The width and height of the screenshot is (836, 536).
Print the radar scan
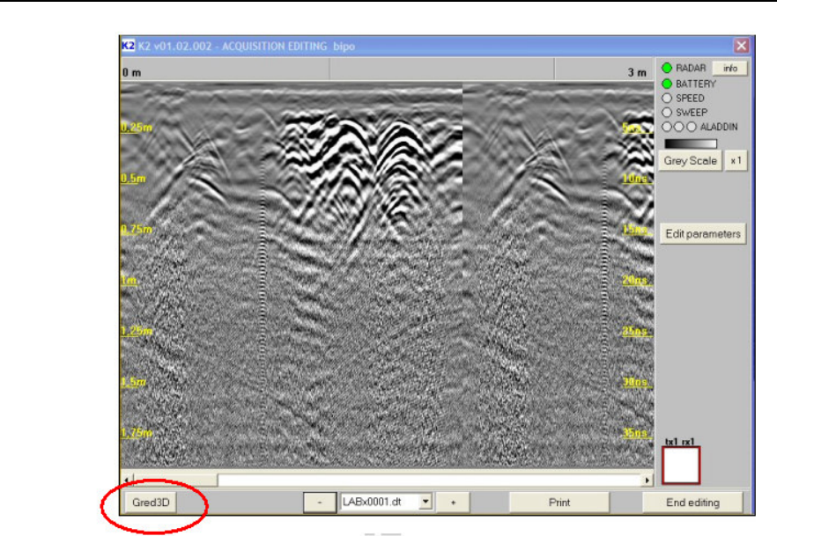click(x=559, y=503)
